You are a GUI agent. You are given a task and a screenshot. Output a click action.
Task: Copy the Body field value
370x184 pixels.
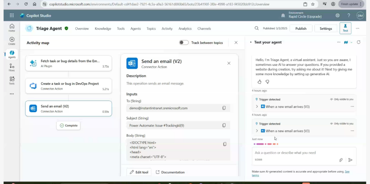pos(225,144)
